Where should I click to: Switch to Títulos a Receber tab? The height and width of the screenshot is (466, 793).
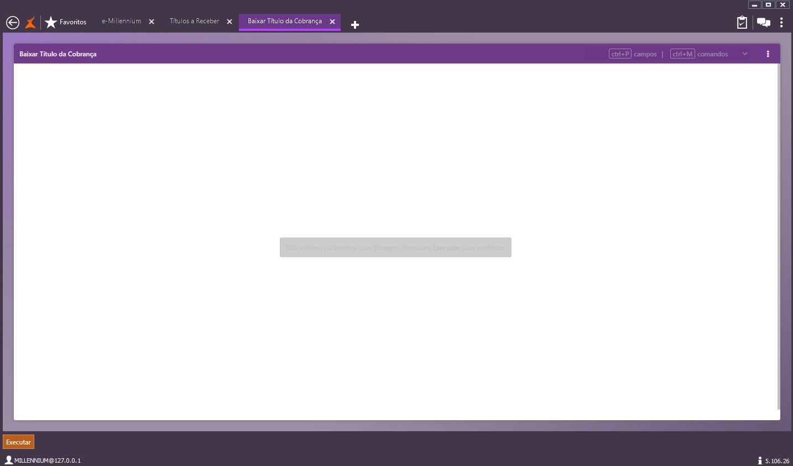tap(194, 21)
